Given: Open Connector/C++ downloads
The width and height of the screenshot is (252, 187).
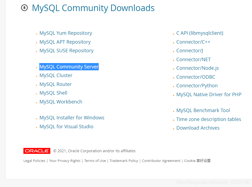Looking at the screenshot, I should point(193,42).
